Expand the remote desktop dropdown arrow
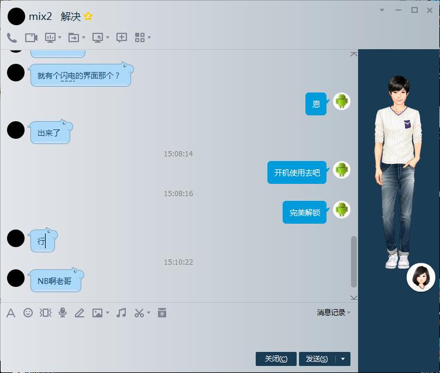This screenshot has height=373, width=440. pyautogui.click(x=108, y=37)
